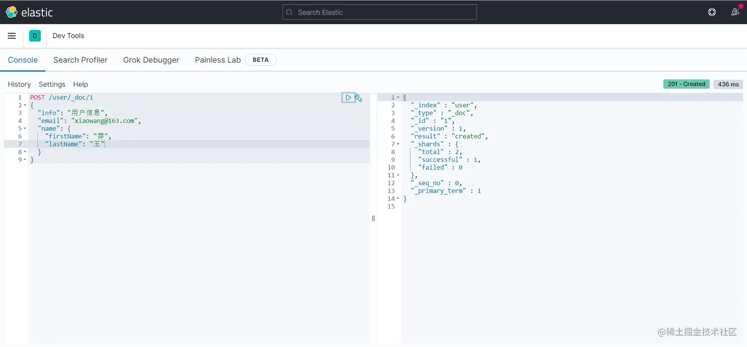Click the "result" : "created" line
Image resolution: width=747 pixels, height=347 pixels.
coord(449,136)
